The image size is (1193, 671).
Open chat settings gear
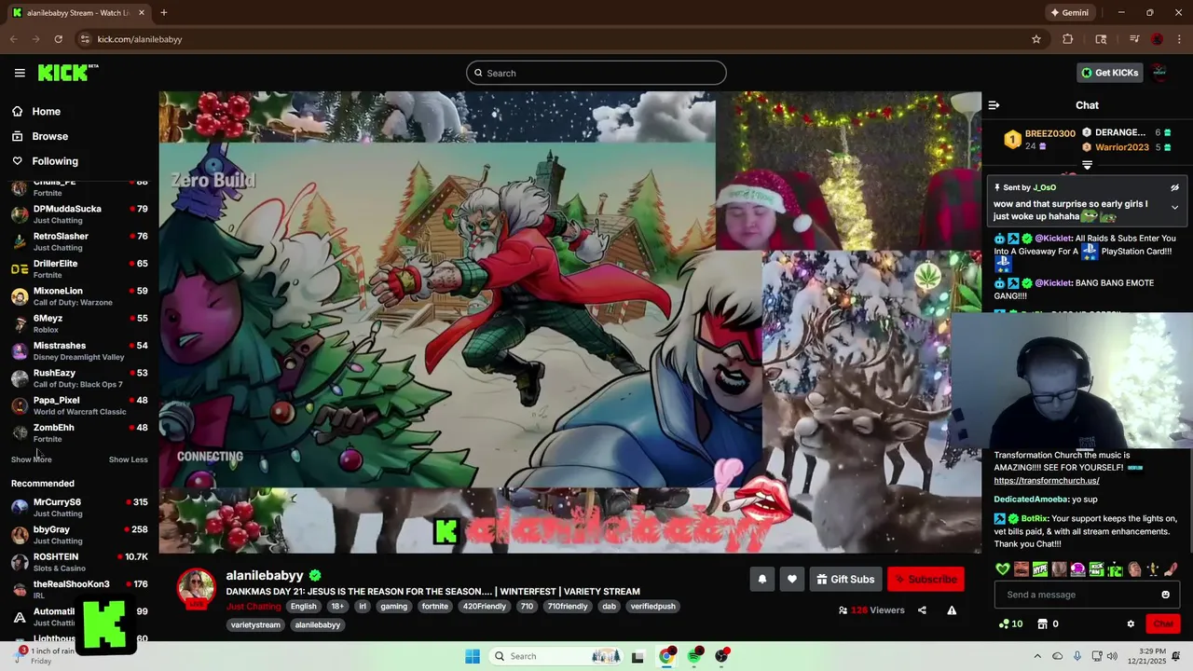[x=1131, y=624]
